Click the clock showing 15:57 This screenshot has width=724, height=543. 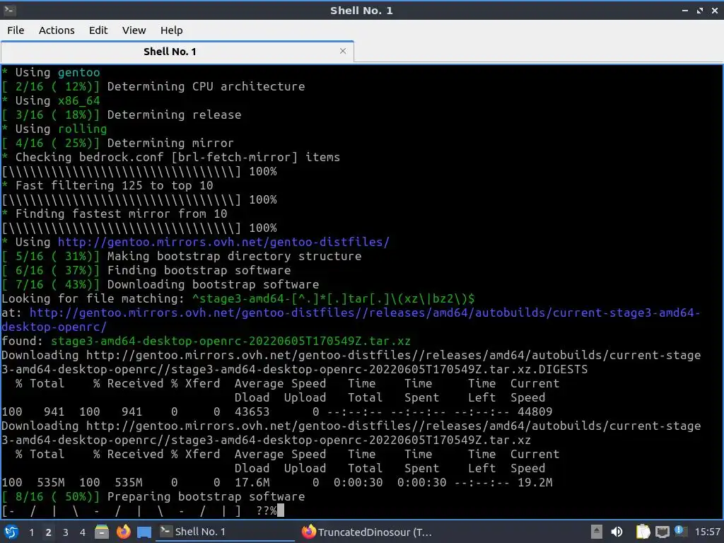coord(707,532)
